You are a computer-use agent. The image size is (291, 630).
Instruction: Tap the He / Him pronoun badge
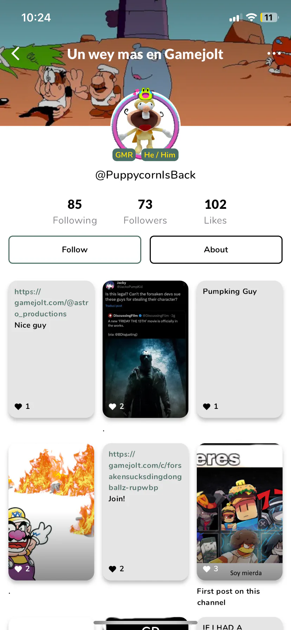[x=160, y=155]
